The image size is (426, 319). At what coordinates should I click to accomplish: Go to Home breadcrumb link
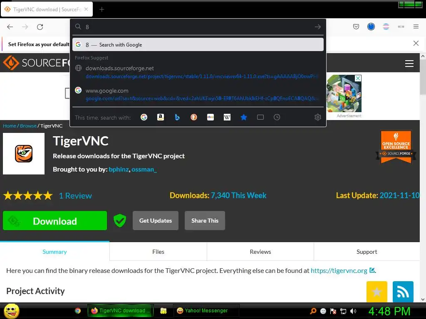click(10, 126)
